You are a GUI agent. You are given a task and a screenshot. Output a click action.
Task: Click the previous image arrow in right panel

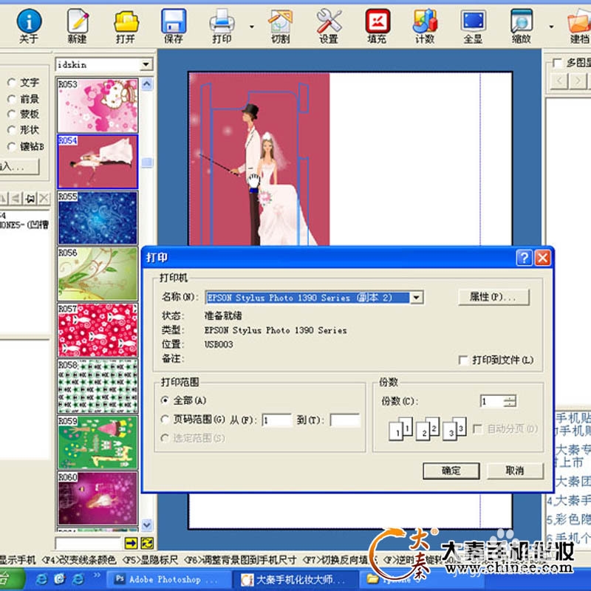tap(559, 81)
